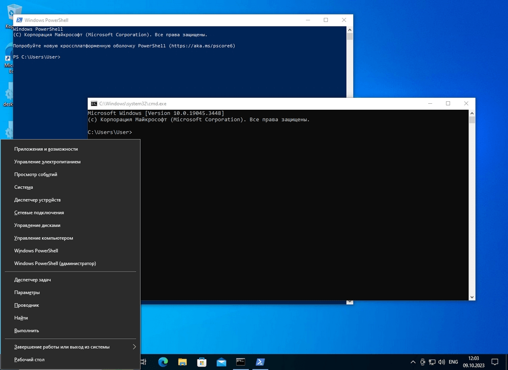Close the cmd.exe window

coord(466,103)
